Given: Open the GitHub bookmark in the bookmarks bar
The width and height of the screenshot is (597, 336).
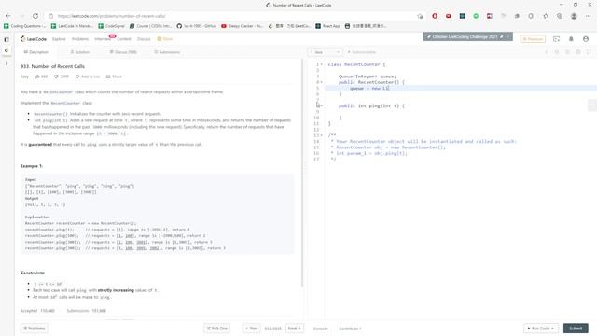Looking at the screenshot, I should click(197, 26).
